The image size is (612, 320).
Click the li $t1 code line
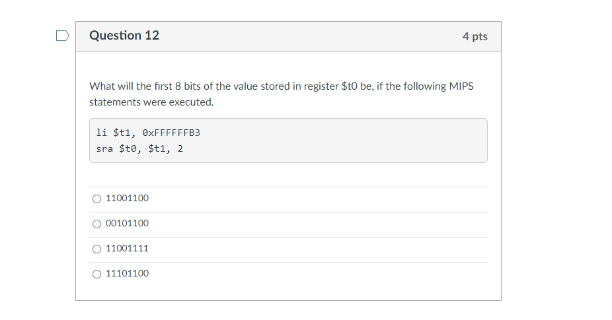click(x=148, y=133)
